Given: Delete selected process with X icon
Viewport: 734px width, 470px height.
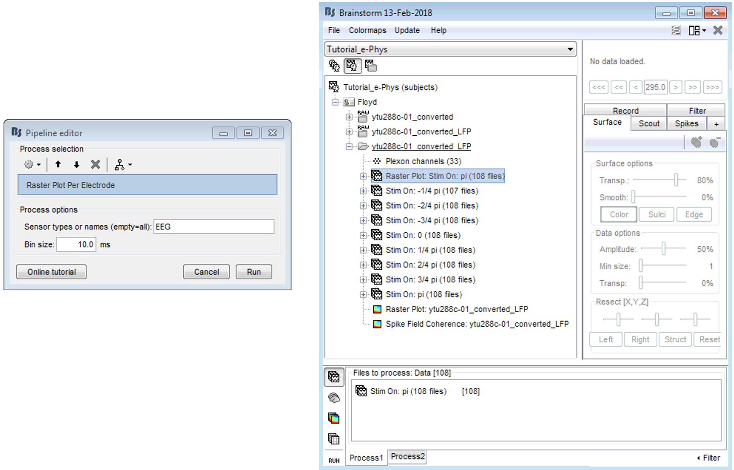Looking at the screenshot, I should 95,165.
